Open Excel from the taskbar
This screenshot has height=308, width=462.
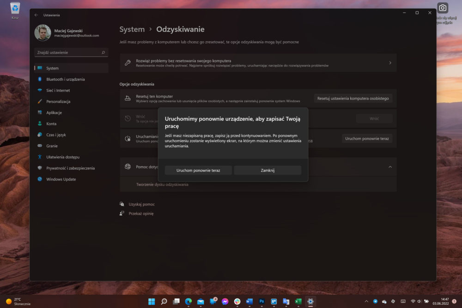point(298,302)
